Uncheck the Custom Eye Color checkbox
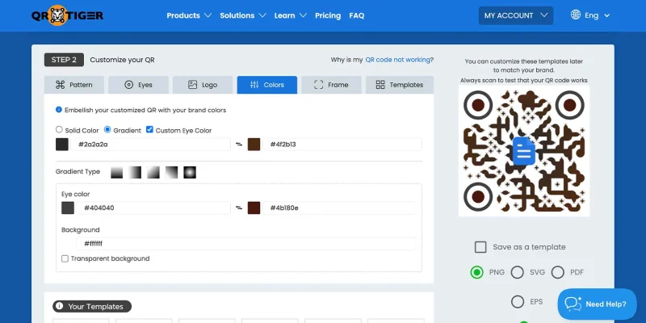Image resolution: width=646 pixels, height=323 pixels. pos(149,130)
